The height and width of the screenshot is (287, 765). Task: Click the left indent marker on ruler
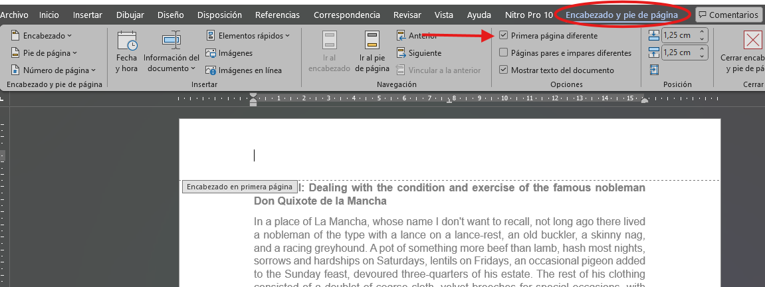253,99
